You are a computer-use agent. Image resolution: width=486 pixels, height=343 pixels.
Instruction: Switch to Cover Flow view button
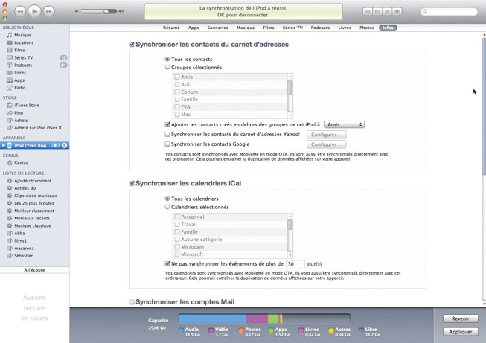coord(397,11)
